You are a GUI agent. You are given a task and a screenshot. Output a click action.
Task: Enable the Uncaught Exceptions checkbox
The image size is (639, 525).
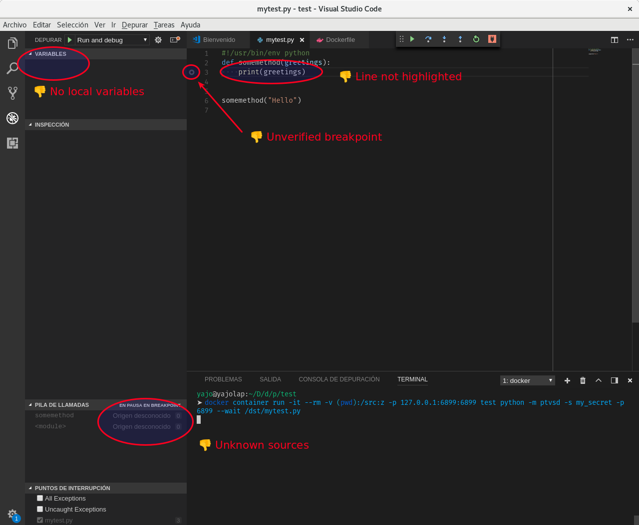pos(40,509)
